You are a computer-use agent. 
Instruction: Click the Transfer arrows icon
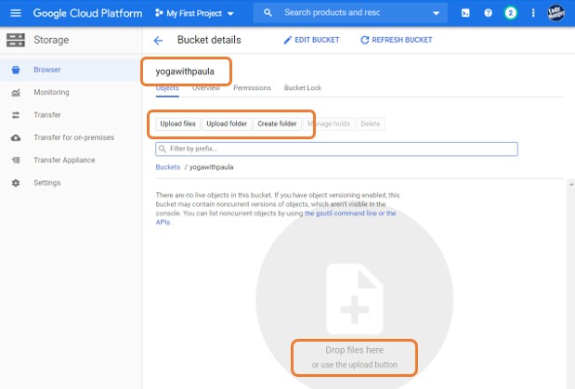16,115
